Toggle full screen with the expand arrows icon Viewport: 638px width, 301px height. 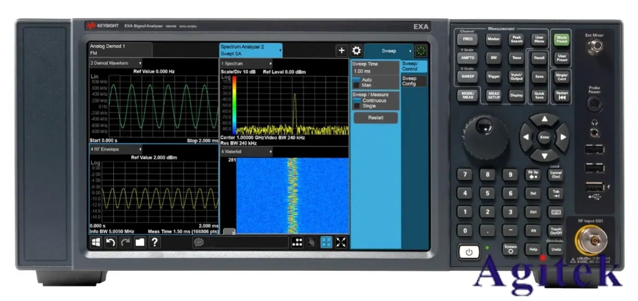(x=341, y=242)
